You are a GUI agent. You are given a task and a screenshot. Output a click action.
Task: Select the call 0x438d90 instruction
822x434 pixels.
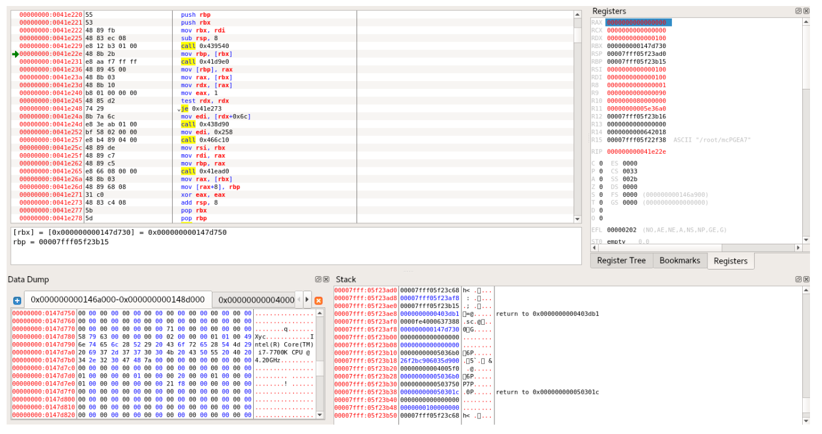pos(205,124)
